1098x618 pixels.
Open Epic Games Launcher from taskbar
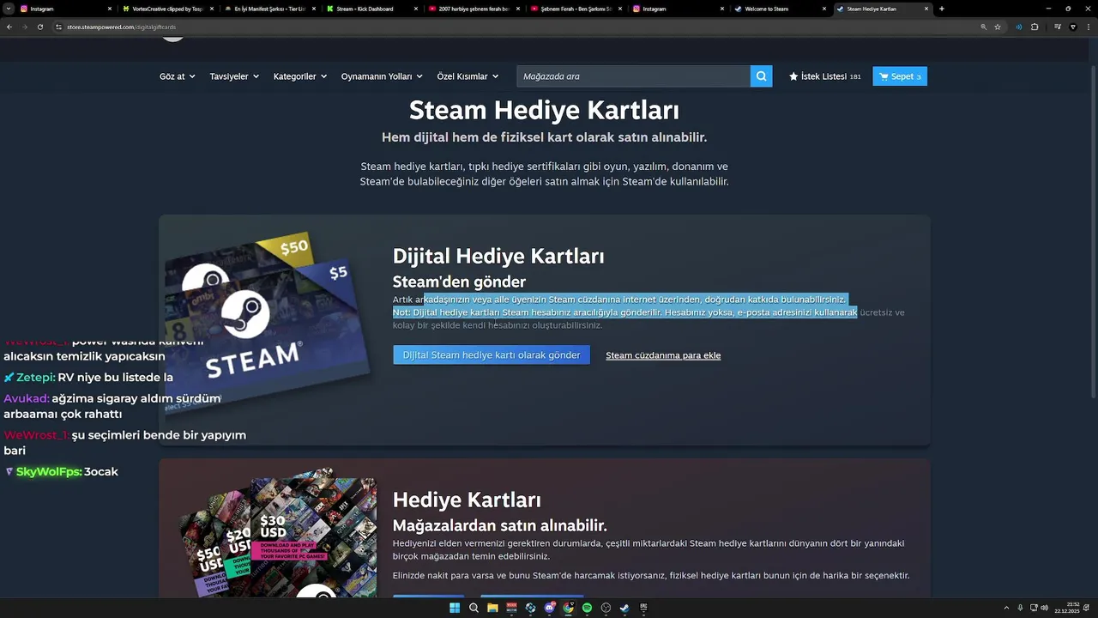(643, 608)
